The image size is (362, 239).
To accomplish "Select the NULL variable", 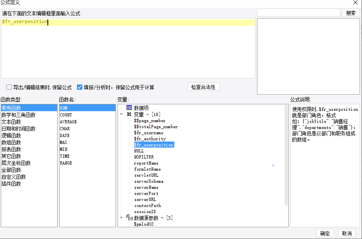I will 139,151.
